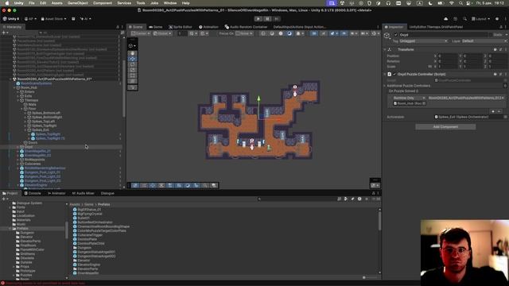Click Add Component button

coord(445,127)
